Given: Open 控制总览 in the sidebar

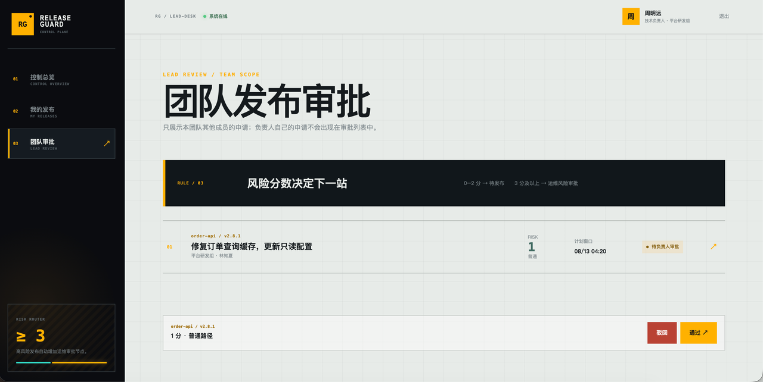Looking at the screenshot, I should click(x=61, y=79).
